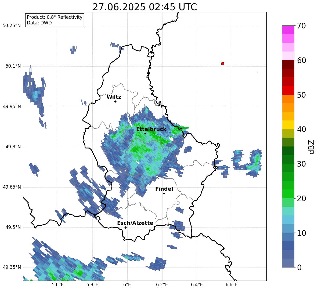Screen dimensions: 318x290
Task: Click the dBZ colorbar axis label
Action: coord(311,147)
